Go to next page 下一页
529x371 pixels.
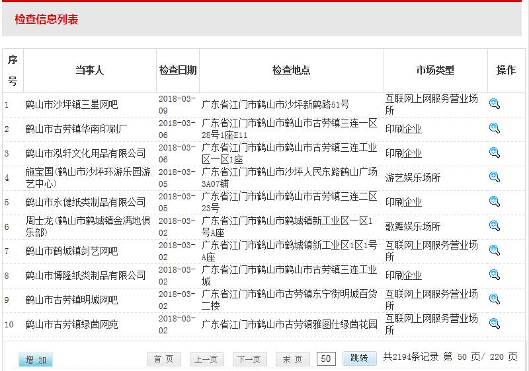click(x=249, y=359)
